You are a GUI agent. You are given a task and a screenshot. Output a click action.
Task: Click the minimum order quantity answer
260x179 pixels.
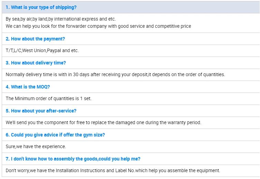pyautogui.click(x=48, y=98)
